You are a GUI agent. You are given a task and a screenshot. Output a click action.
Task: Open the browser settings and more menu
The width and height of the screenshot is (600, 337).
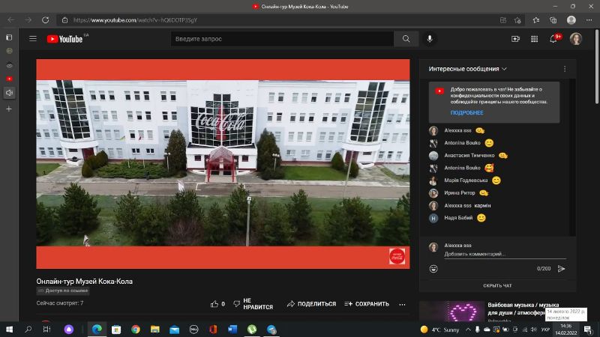(589, 20)
